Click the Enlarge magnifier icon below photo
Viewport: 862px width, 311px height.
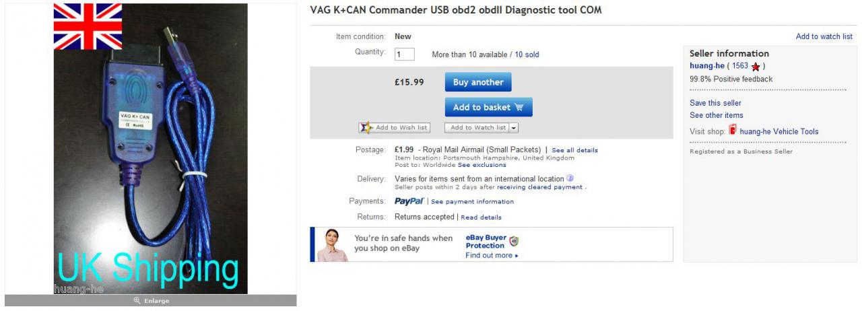137,301
